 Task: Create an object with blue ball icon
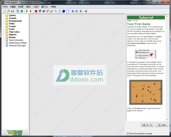coord(64,11)
